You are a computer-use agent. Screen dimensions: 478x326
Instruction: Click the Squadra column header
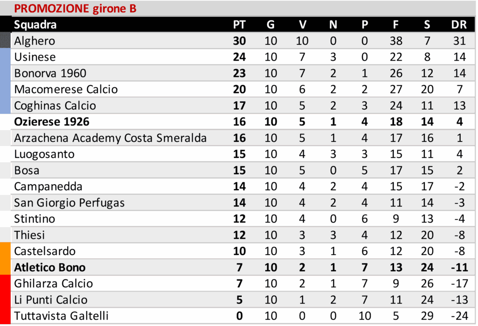pos(35,25)
